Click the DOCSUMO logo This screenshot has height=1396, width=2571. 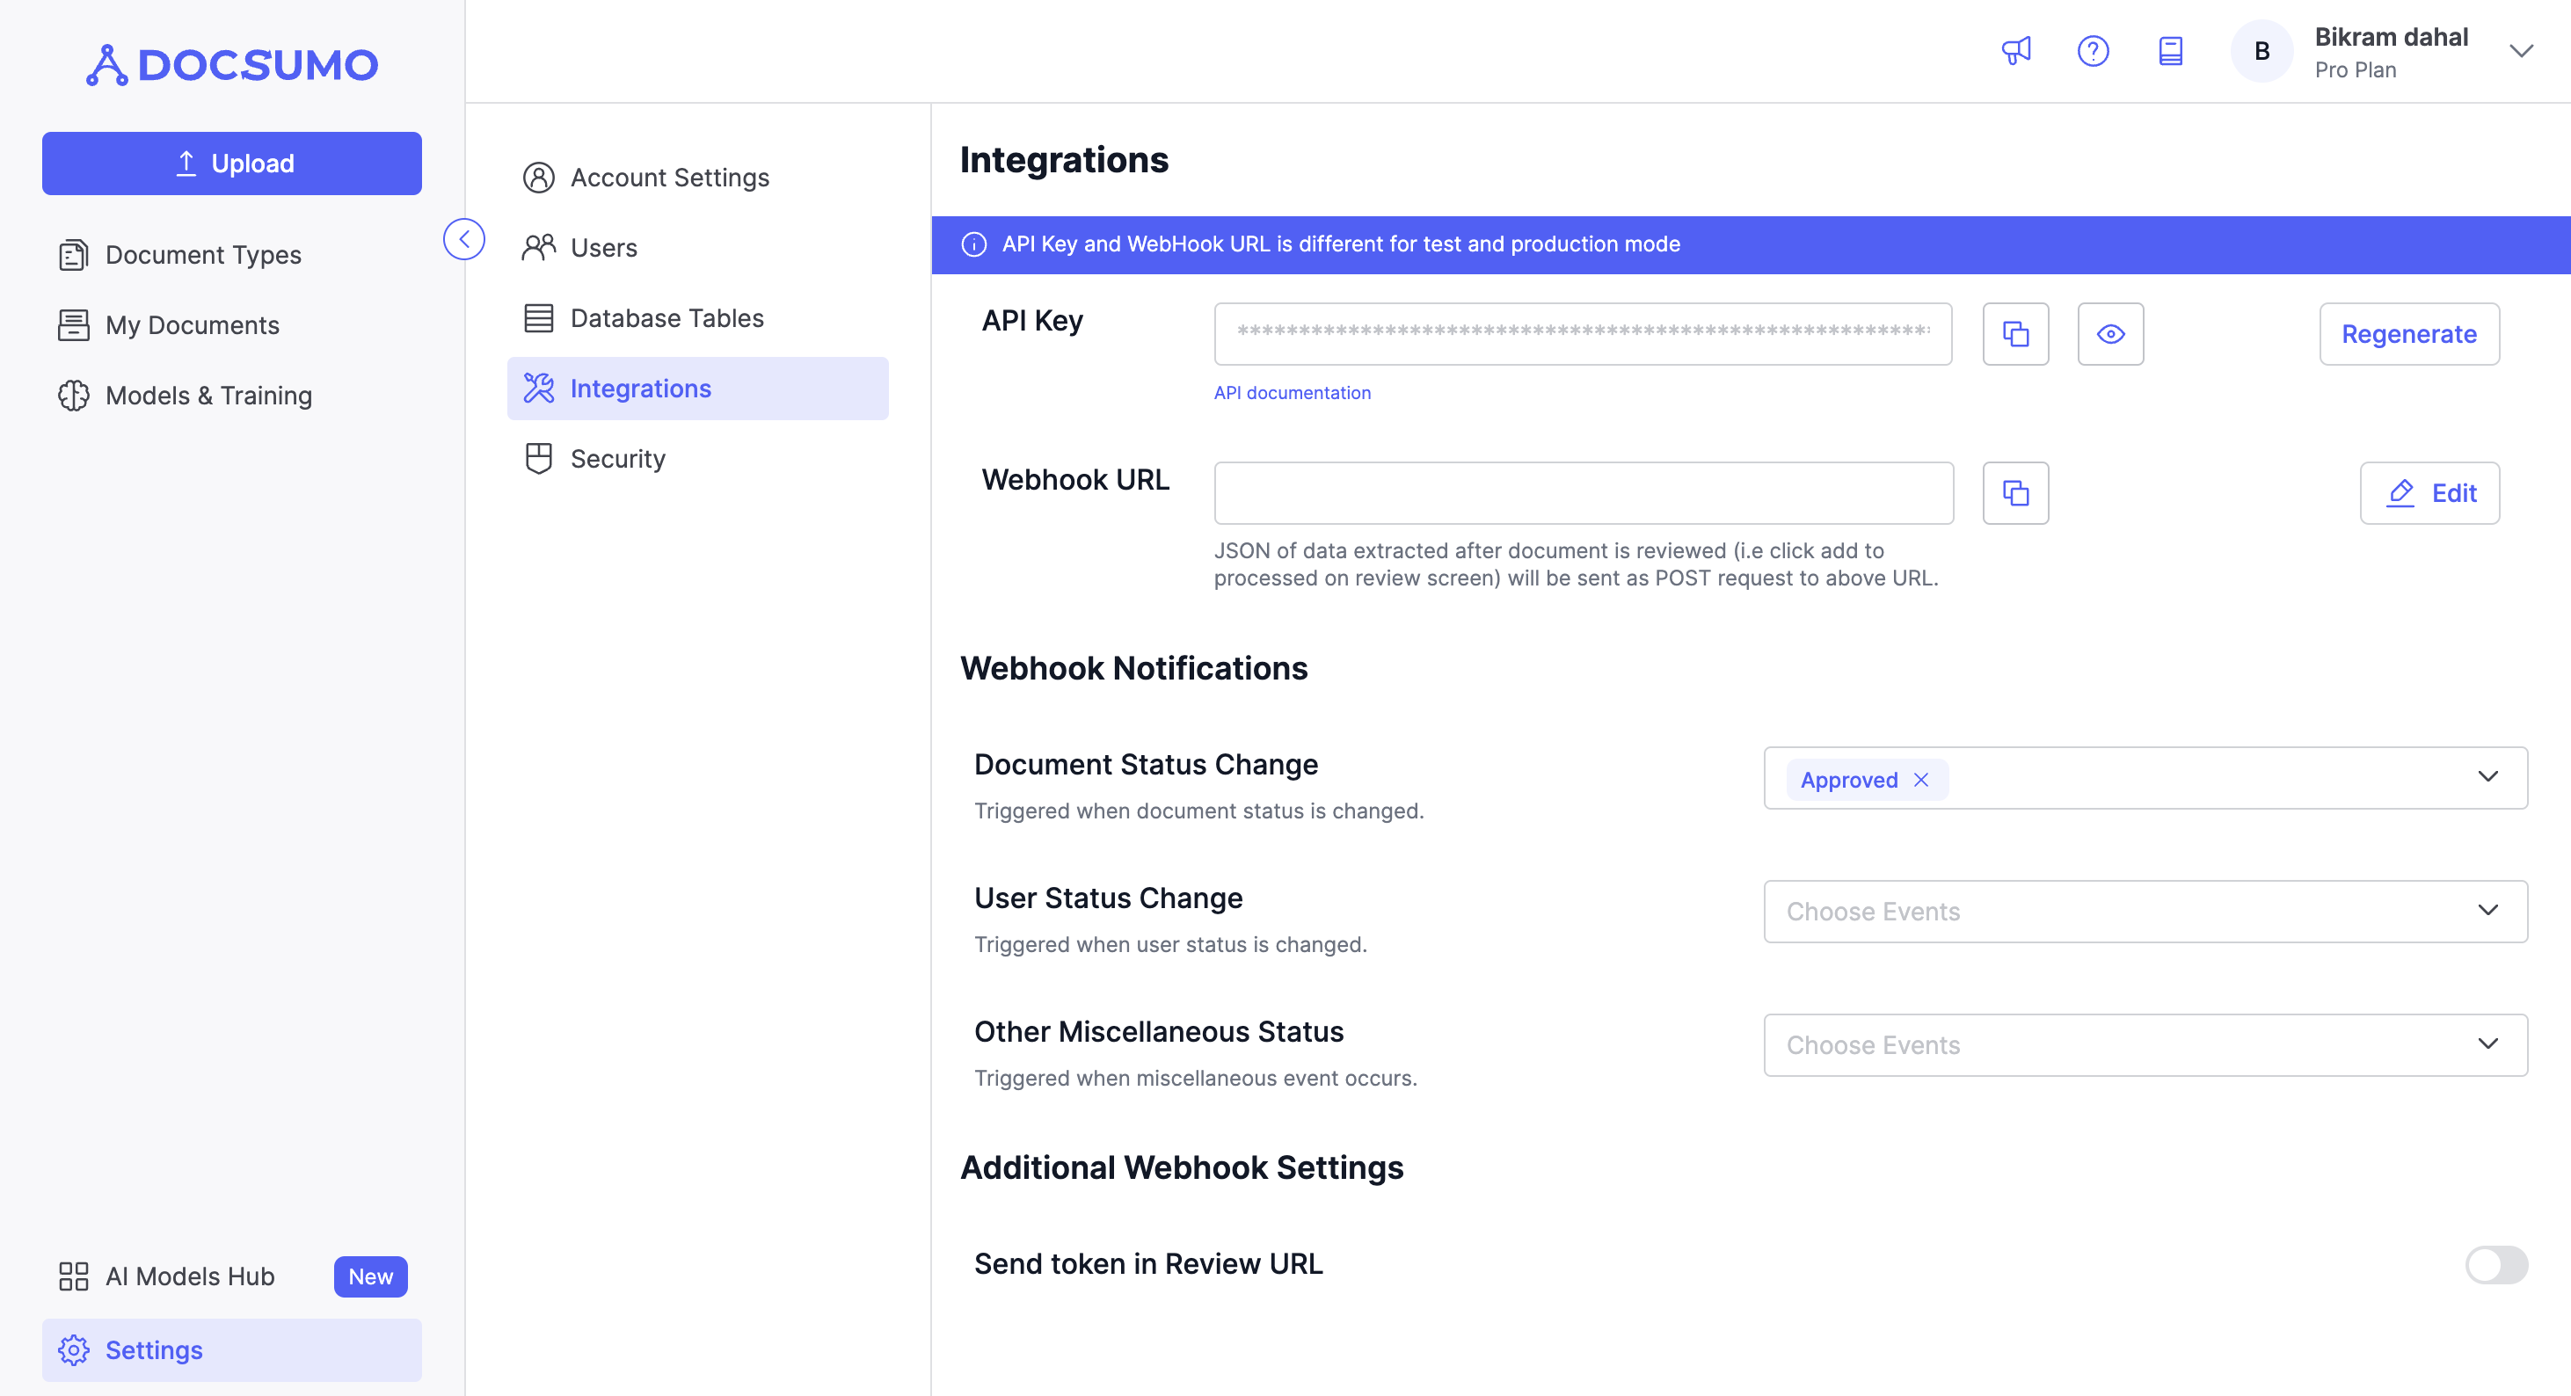231,65
